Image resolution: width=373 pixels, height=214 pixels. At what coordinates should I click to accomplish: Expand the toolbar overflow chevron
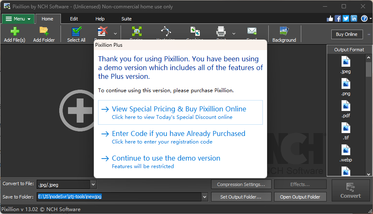pos(369,34)
